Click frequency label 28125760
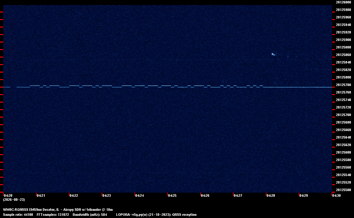354x218 pixels. click(x=343, y=92)
